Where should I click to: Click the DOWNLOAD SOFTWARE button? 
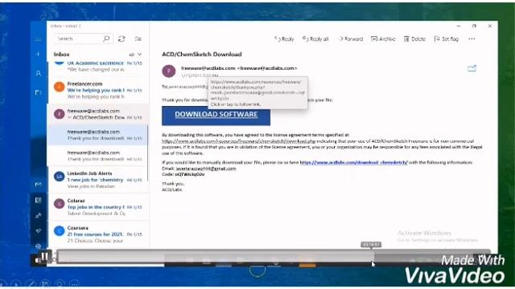[216, 115]
